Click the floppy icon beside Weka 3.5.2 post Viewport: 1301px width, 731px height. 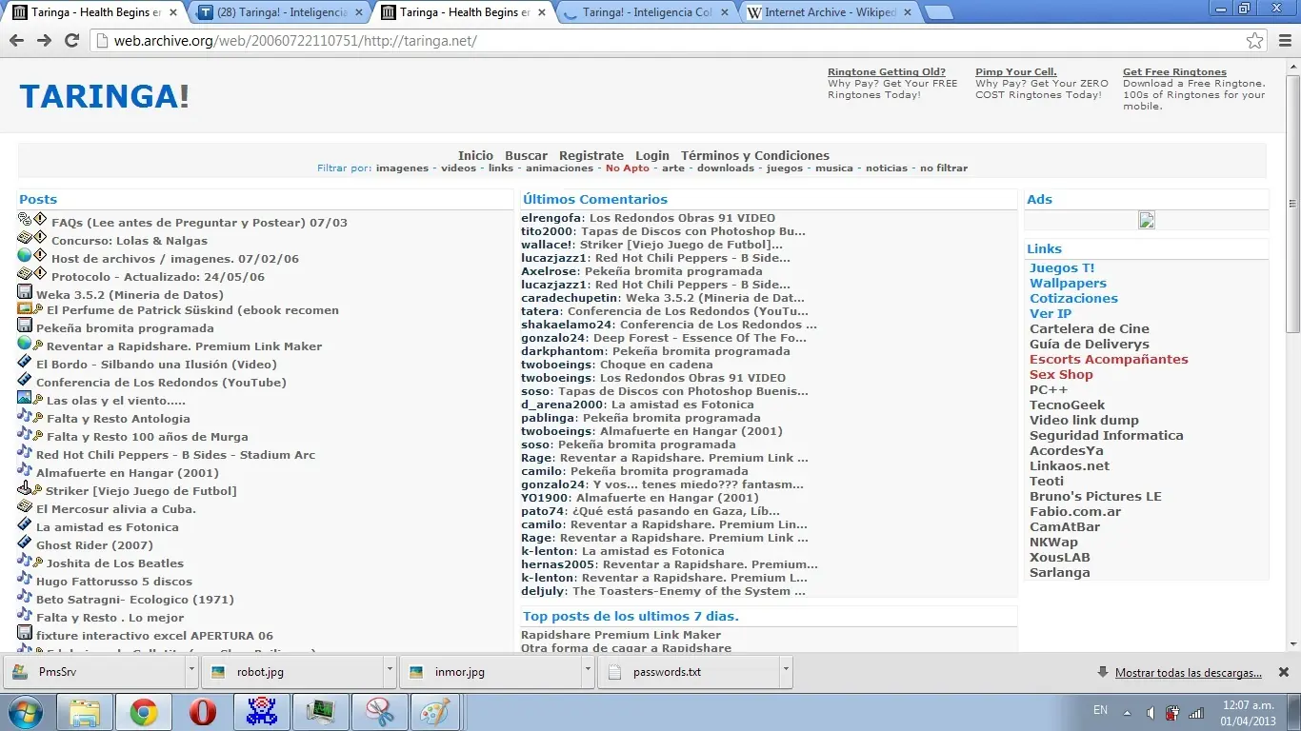click(x=25, y=292)
